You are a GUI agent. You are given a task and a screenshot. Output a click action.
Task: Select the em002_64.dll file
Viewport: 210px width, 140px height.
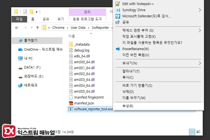click(84, 74)
